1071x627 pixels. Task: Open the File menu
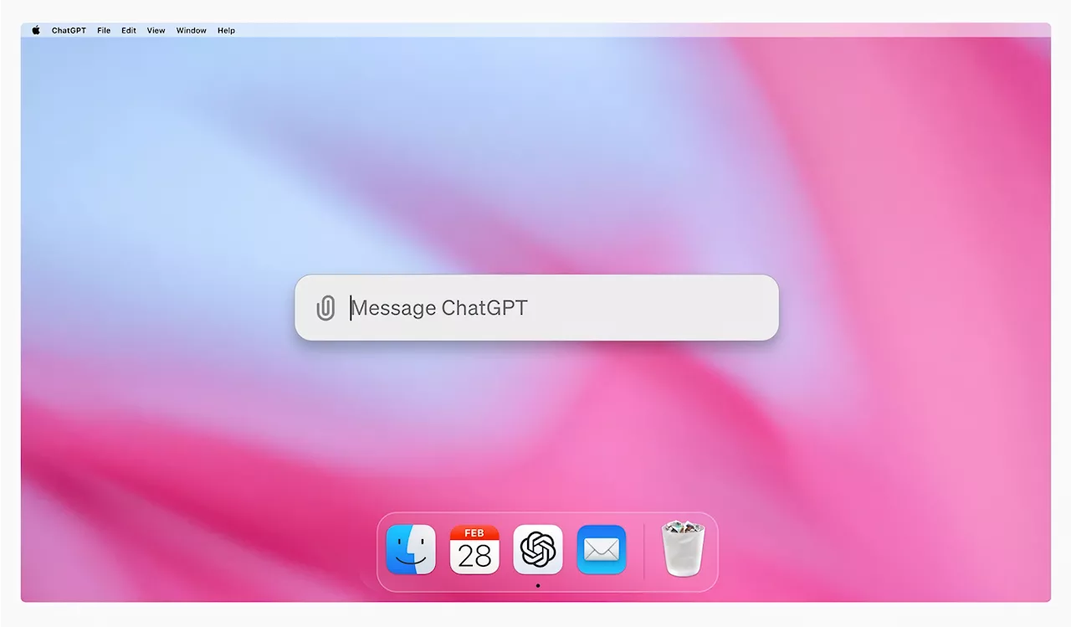104,30
